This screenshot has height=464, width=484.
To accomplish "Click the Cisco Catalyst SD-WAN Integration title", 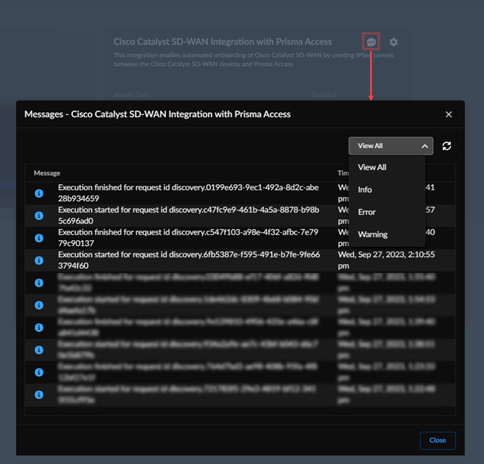I will 223,42.
